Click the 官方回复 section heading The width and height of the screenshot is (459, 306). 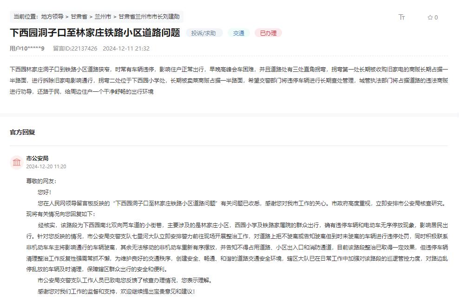[22, 132]
